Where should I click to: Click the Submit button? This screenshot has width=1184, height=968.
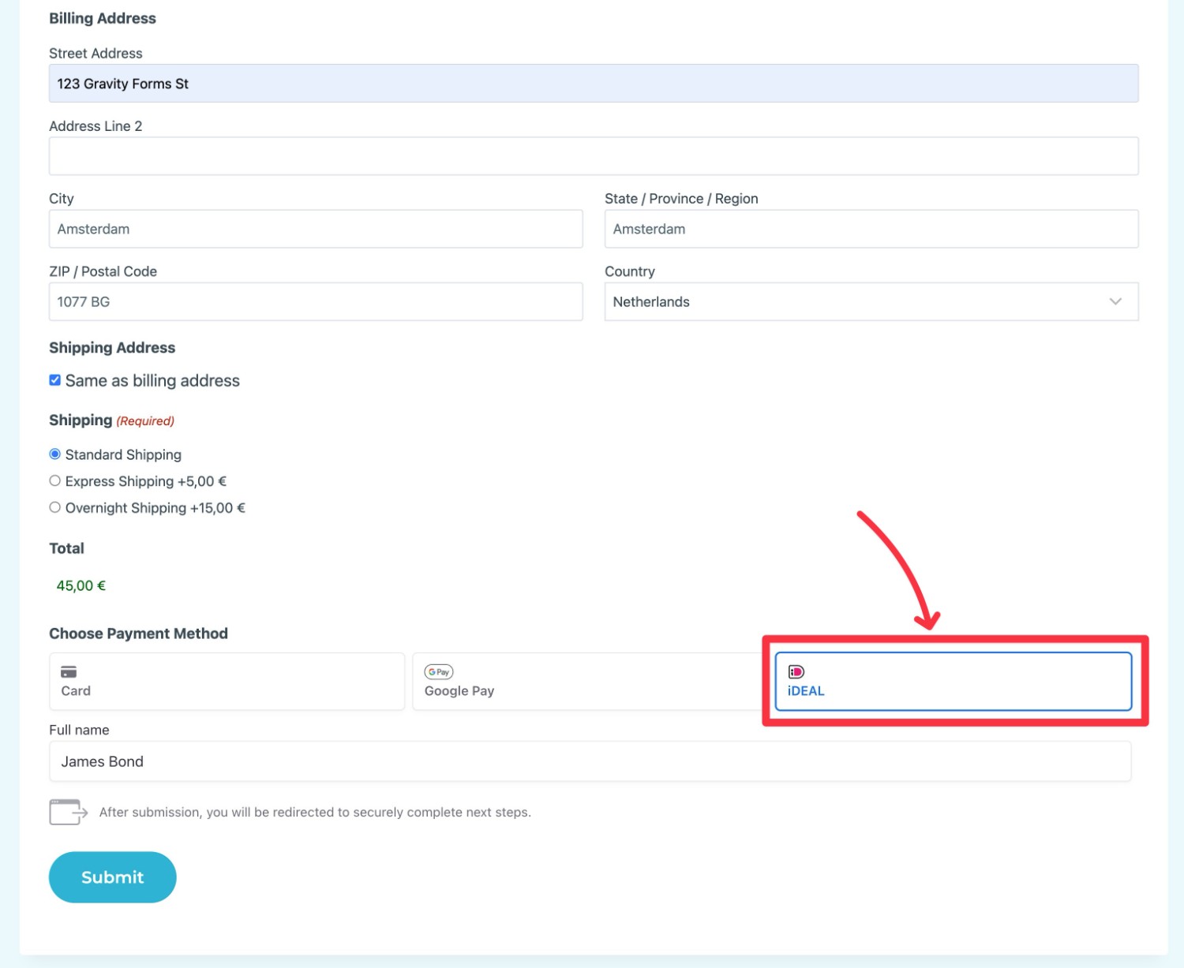[113, 877]
